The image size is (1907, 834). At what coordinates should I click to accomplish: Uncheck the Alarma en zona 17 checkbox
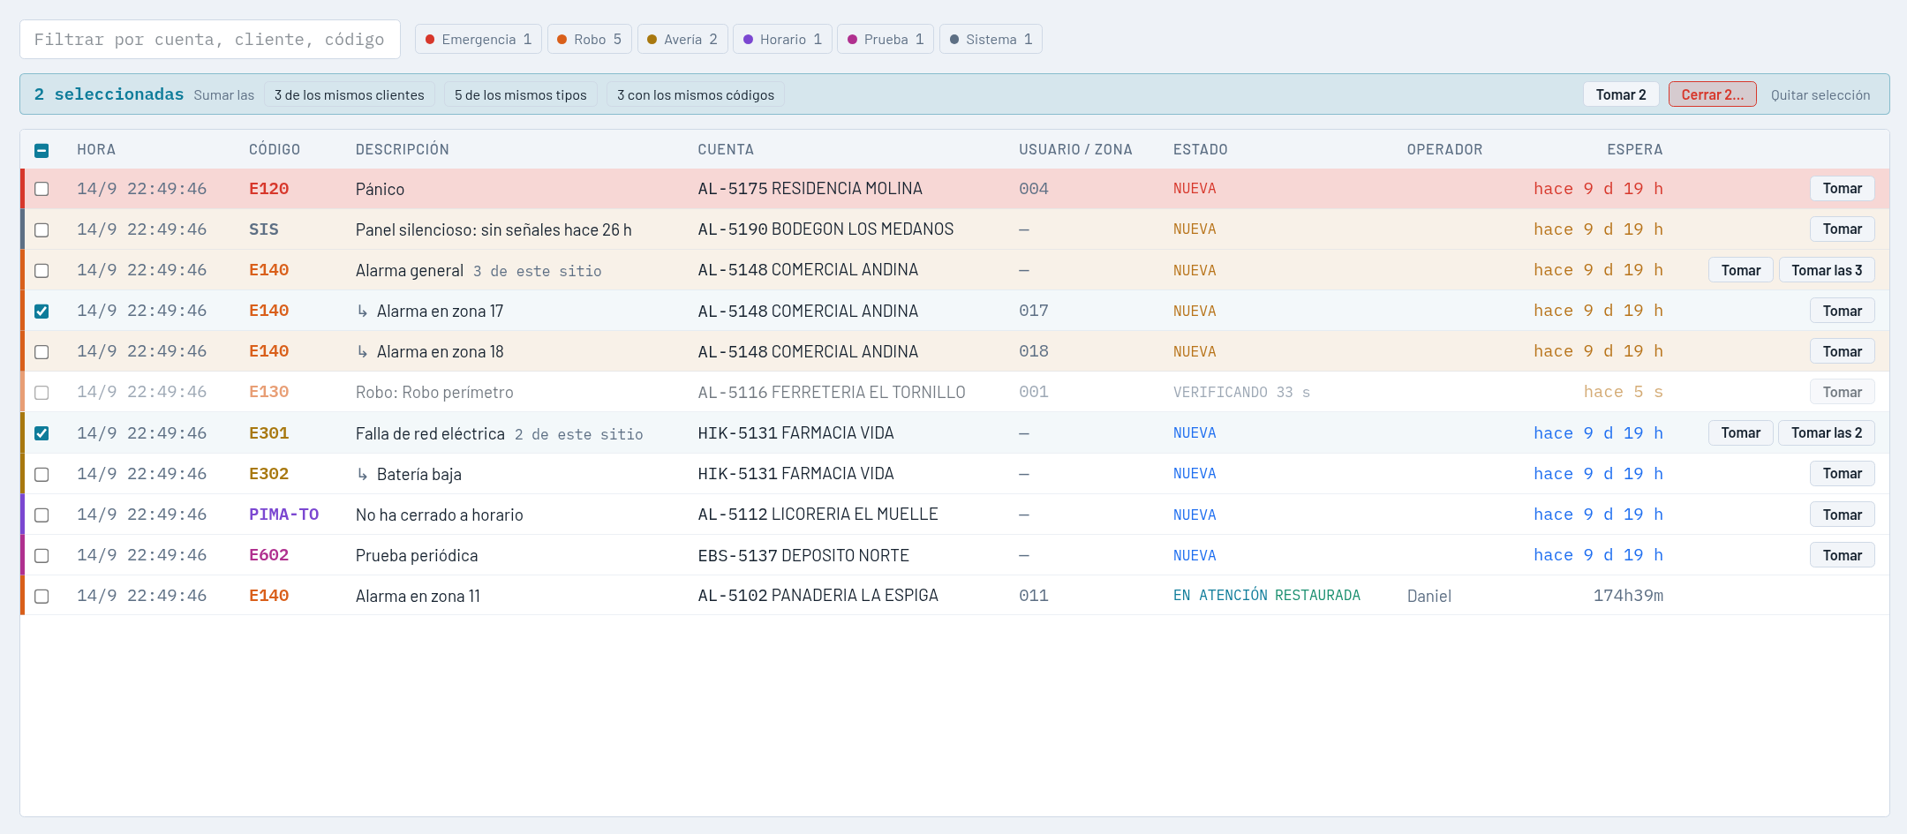[x=41, y=311]
